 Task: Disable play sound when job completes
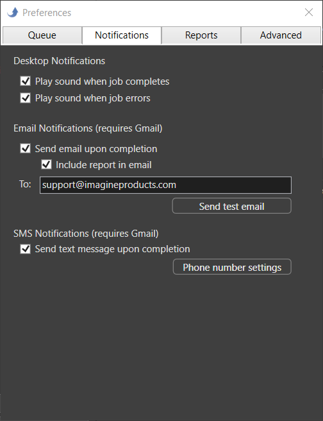26,81
